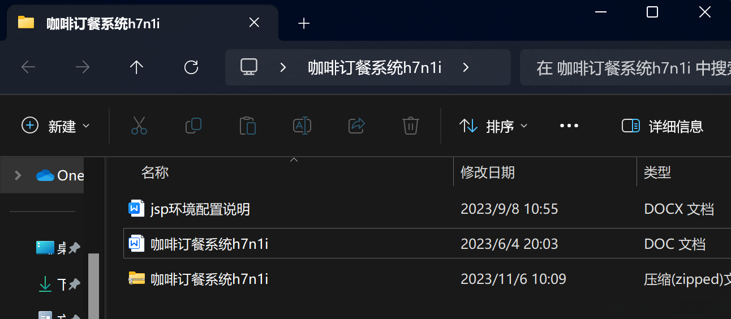Click the Copy icon in toolbar
Screen dimensions: 731x319
pos(193,126)
